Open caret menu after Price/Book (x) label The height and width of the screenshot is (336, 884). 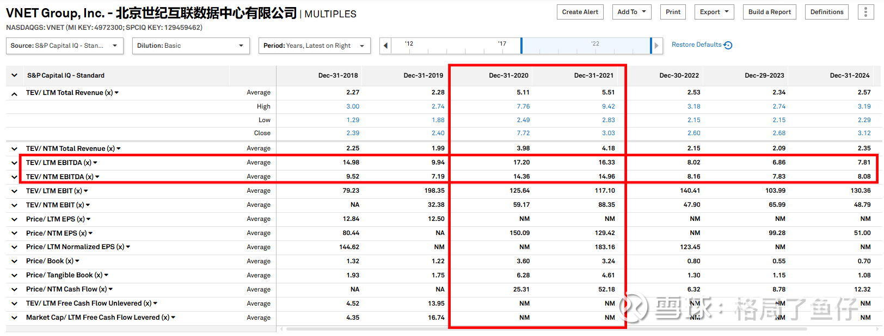[x=77, y=262]
